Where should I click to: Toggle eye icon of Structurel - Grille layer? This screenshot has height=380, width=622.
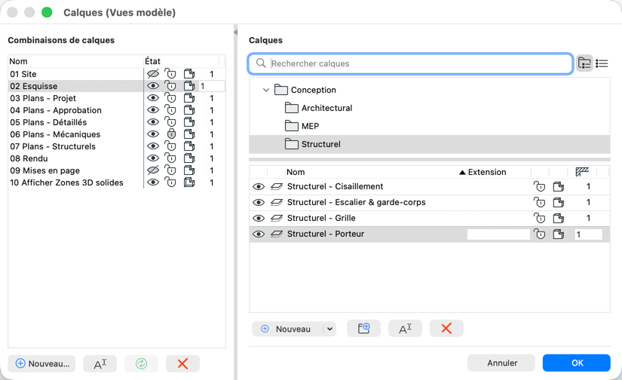pos(259,218)
